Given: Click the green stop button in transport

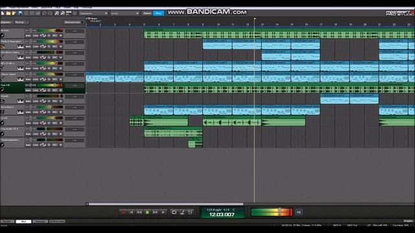Looking at the screenshot, I should click(x=147, y=212).
